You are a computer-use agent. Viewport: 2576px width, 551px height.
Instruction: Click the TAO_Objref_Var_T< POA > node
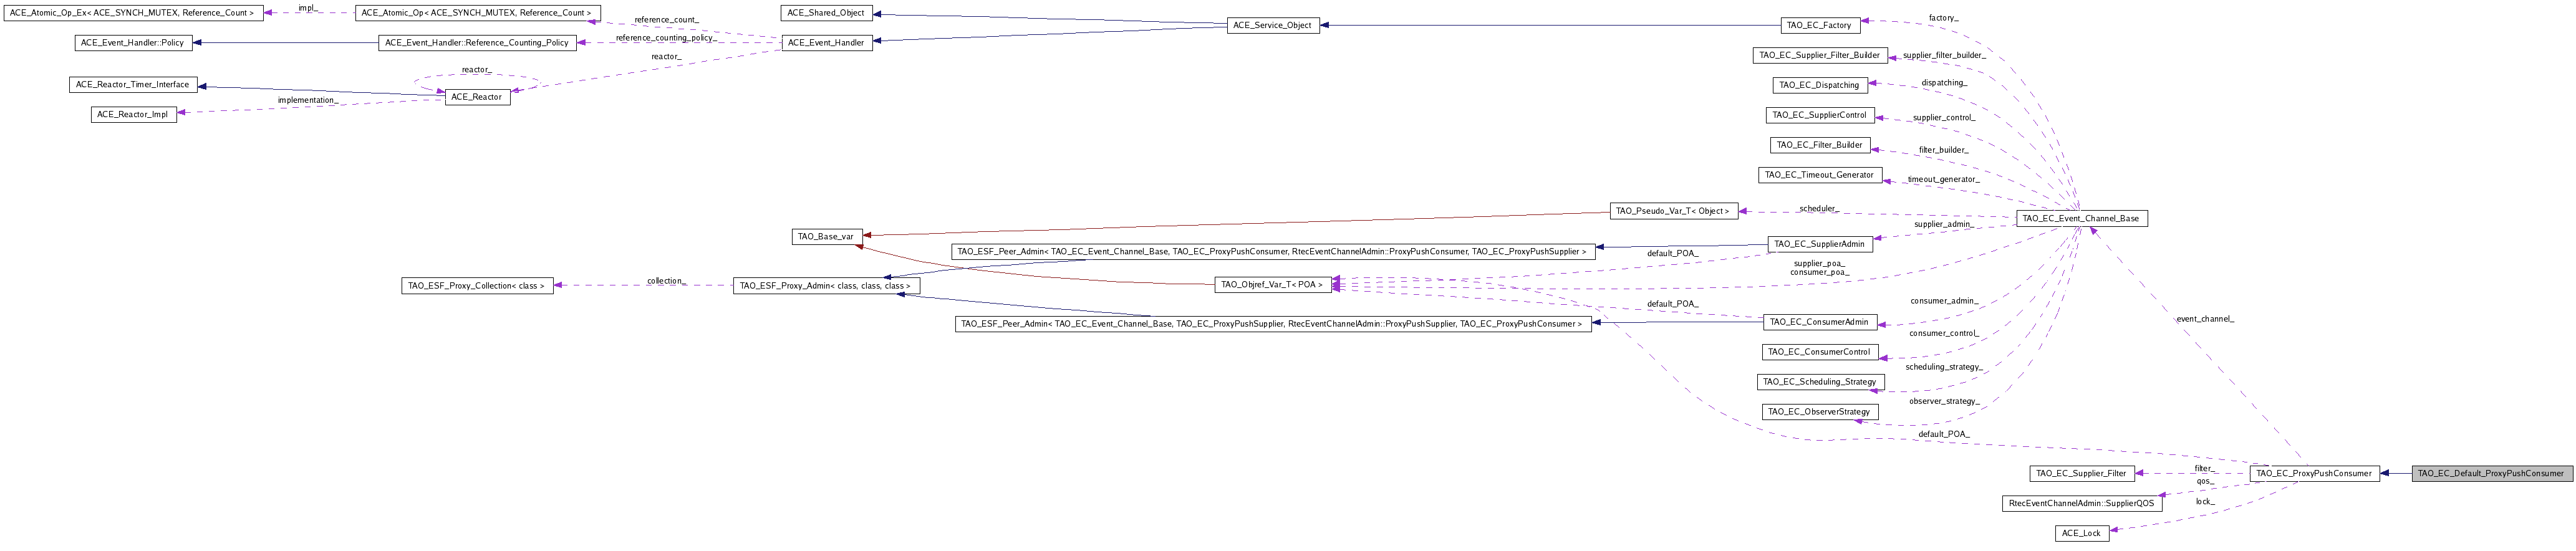point(1272,285)
